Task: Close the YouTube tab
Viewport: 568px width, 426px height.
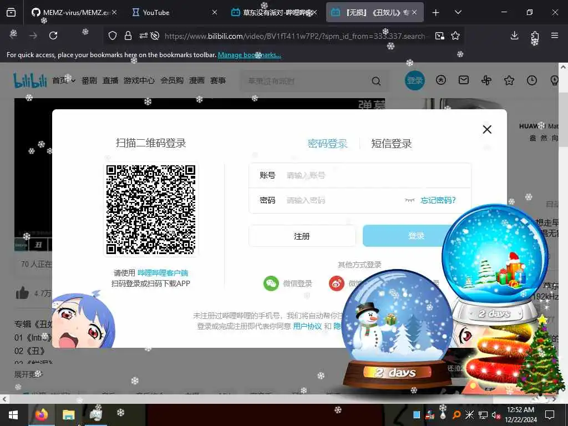Action: coord(215,12)
